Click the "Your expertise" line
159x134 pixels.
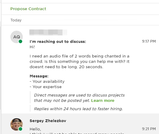click(x=46, y=87)
